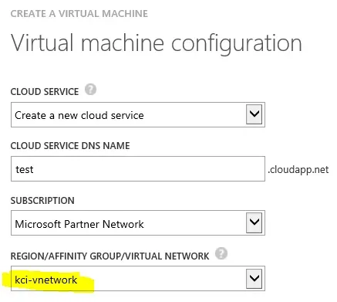This screenshot has height=302, width=337.
Task: Click the 'CREATE A VIRTUAL MACHINE' title
Action: [79, 13]
